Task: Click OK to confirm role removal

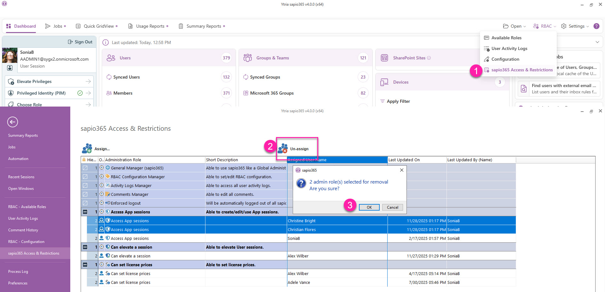Action: (x=369, y=207)
